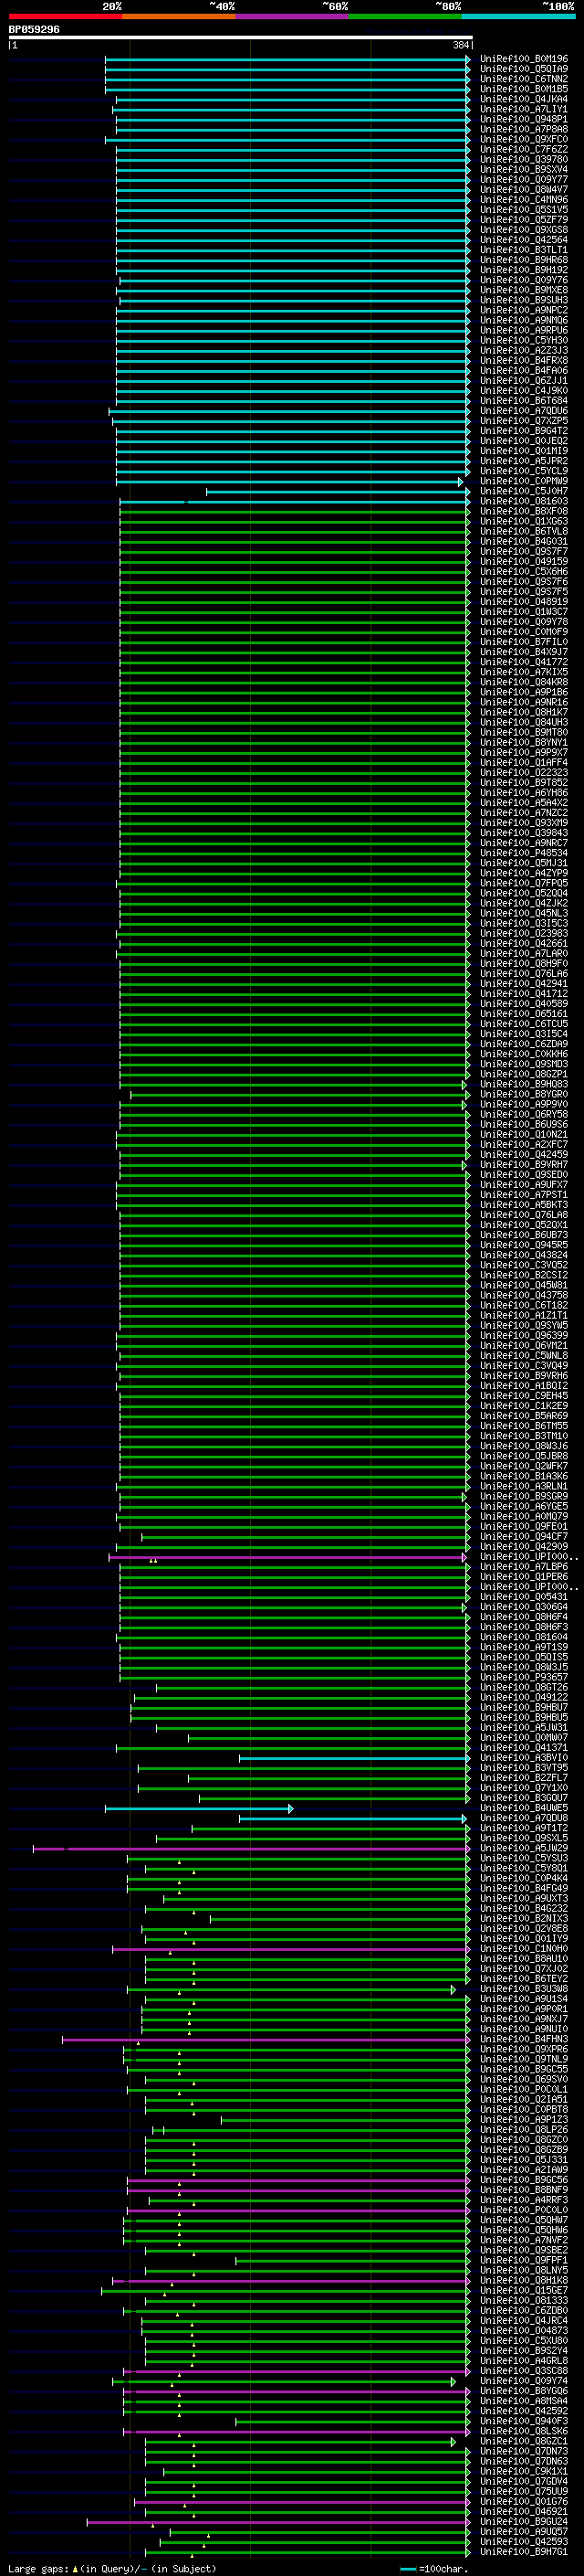Click the cyan ~100% identity legend segment
Viewport: 584px width, 2576px height.
(518, 16)
